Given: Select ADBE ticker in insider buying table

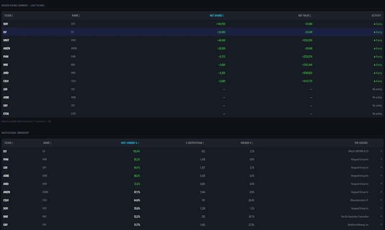Looking at the screenshot, I should click(6, 97).
